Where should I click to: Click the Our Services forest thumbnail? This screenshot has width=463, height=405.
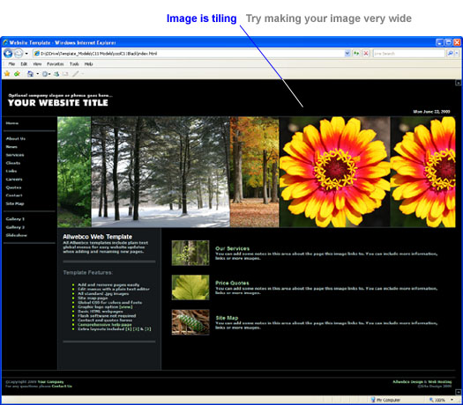[x=190, y=253]
